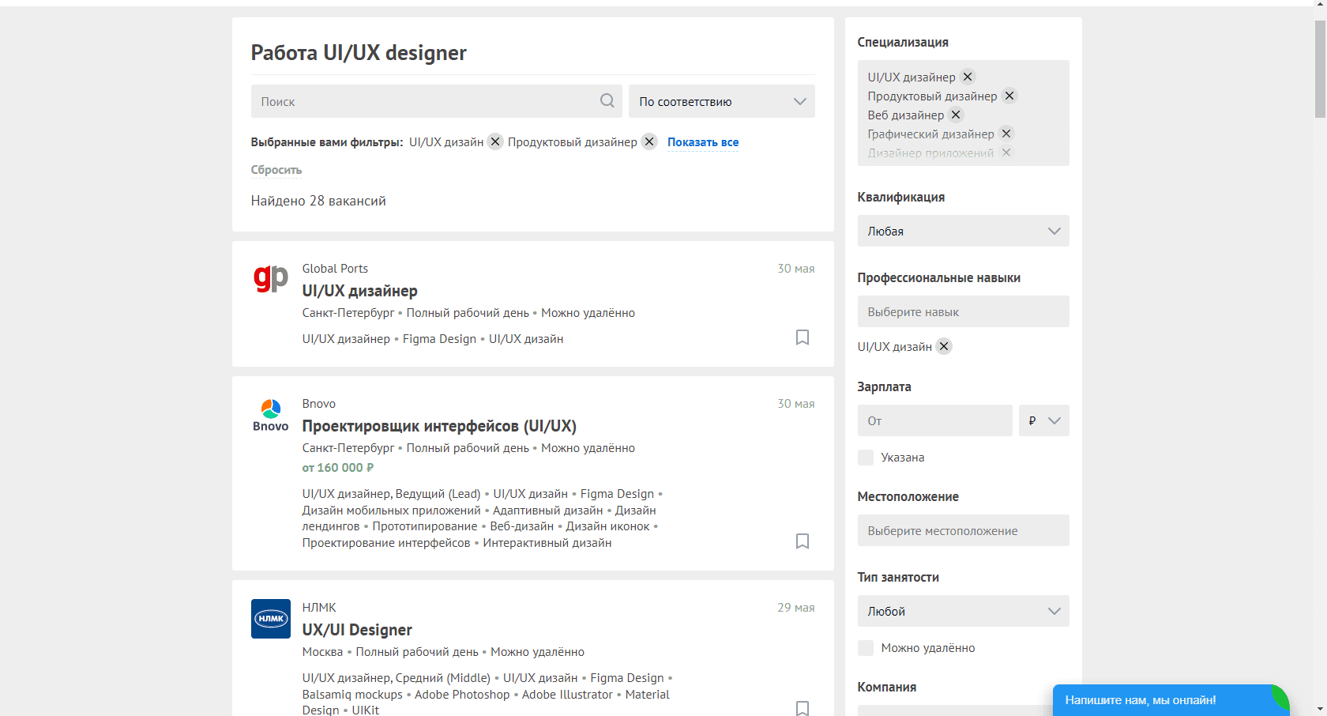The height and width of the screenshot is (716, 1327).
Task: Remove the Продуктовый дизайнер filter chip
Action: click(649, 141)
